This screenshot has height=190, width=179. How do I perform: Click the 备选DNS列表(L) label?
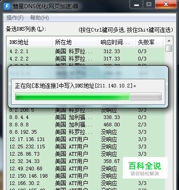click(26, 29)
